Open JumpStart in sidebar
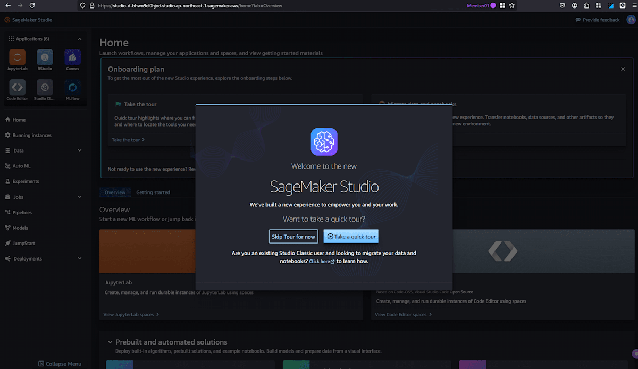638x369 pixels. 20,243
